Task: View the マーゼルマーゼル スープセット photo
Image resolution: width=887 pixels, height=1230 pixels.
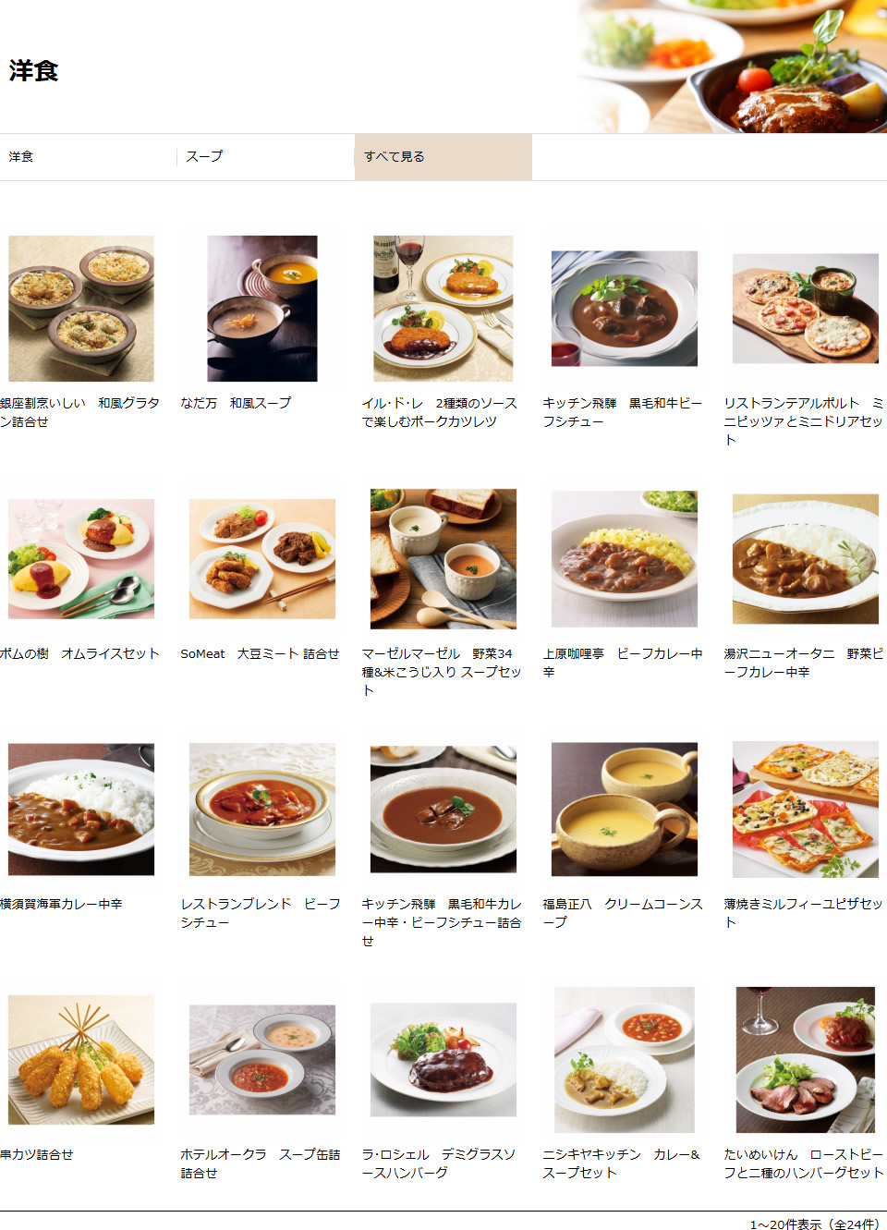Action: [443, 559]
